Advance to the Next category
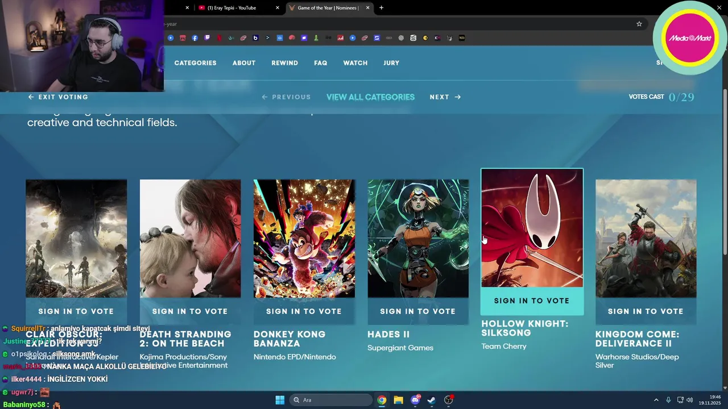The height and width of the screenshot is (409, 728). click(445, 97)
